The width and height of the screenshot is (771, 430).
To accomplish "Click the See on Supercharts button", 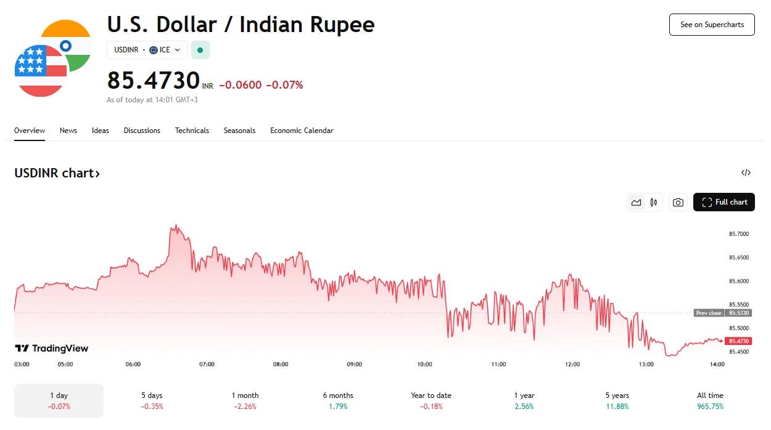I will [712, 25].
